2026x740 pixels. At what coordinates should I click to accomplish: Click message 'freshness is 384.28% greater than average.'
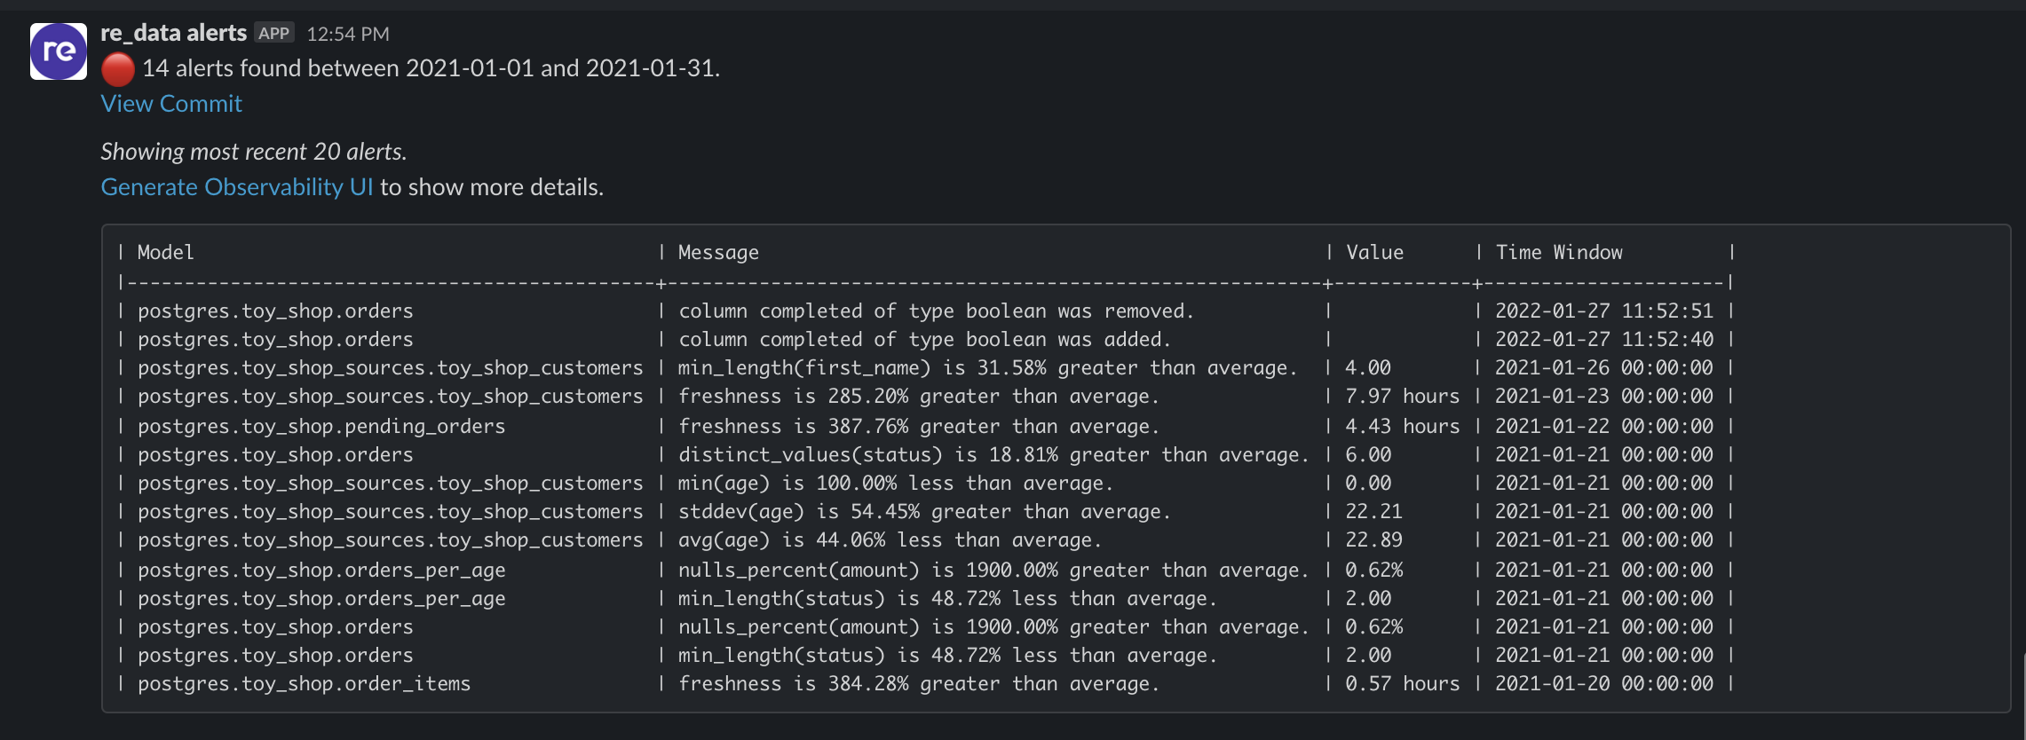[918, 684]
